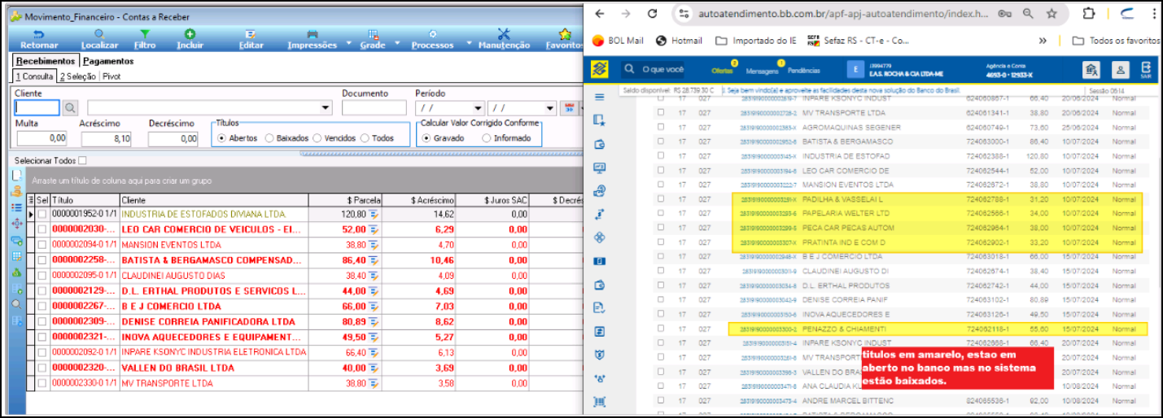Click the Acréscimo value field
This screenshot has height=418, width=1163.
click(107, 138)
